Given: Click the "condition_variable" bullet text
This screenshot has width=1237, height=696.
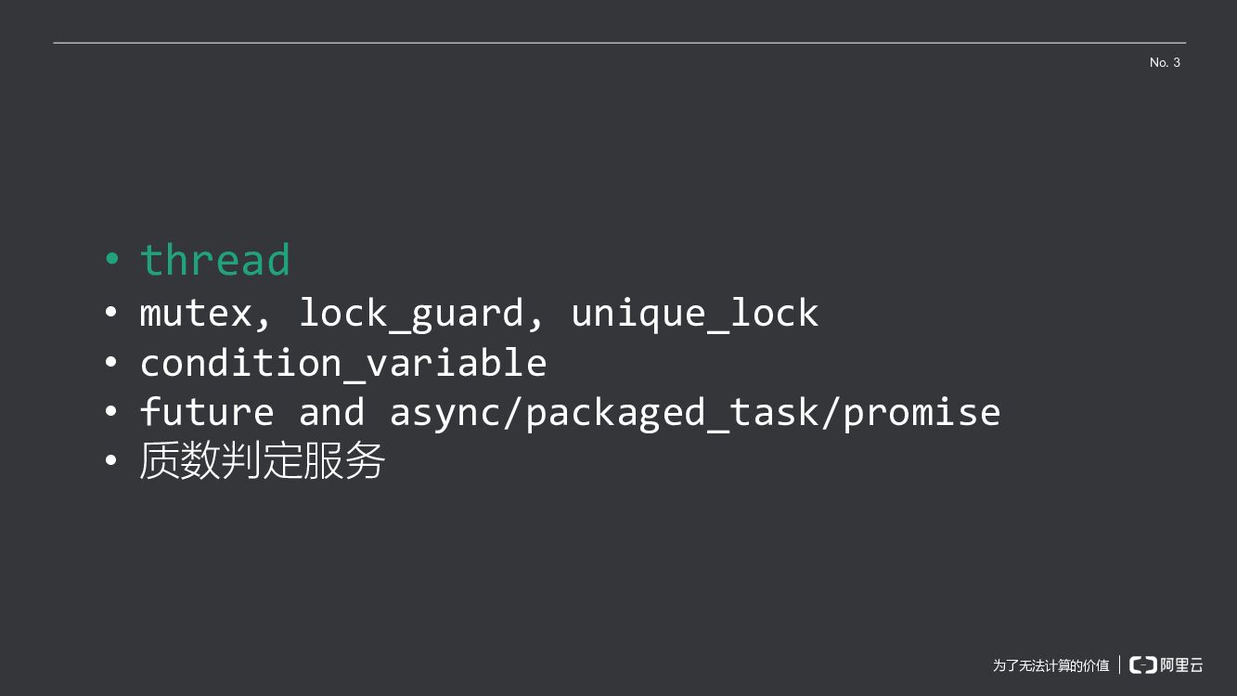Looking at the screenshot, I should 342,363.
